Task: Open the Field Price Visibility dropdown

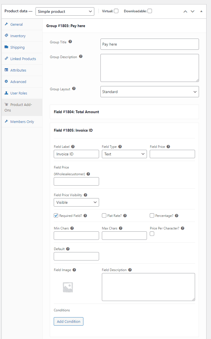Action: coord(76,202)
